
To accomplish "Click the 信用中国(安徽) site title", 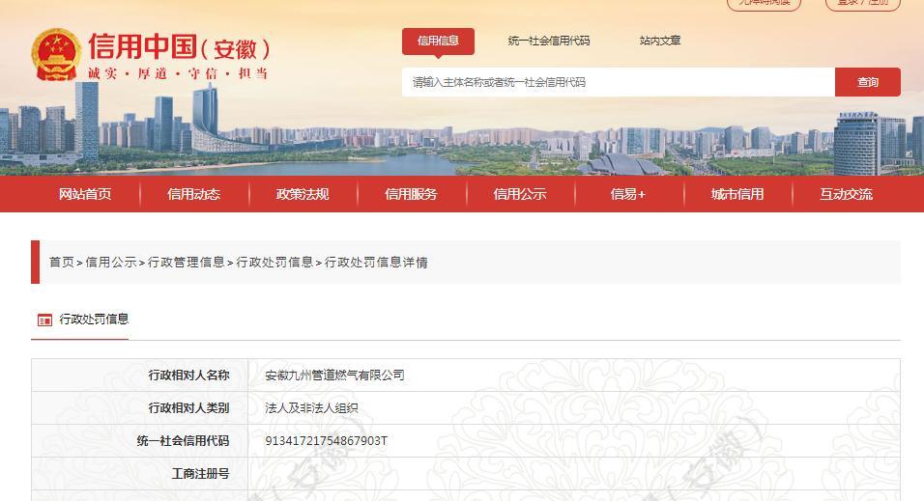I will tap(179, 47).
